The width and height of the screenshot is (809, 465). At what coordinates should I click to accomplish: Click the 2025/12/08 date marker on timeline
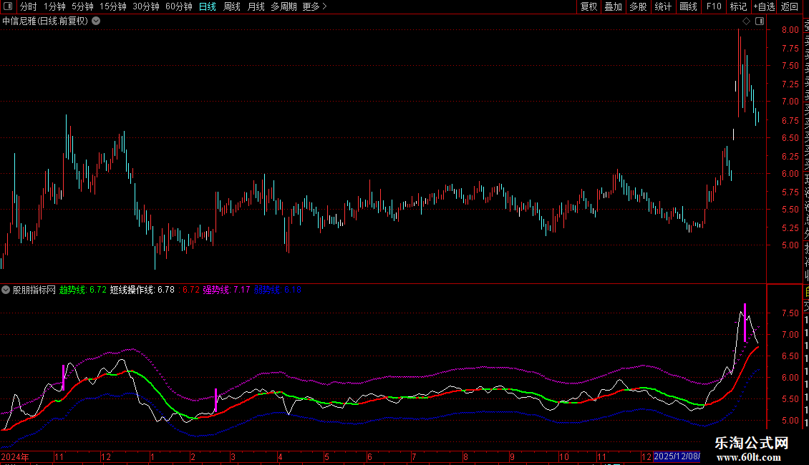(x=677, y=456)
